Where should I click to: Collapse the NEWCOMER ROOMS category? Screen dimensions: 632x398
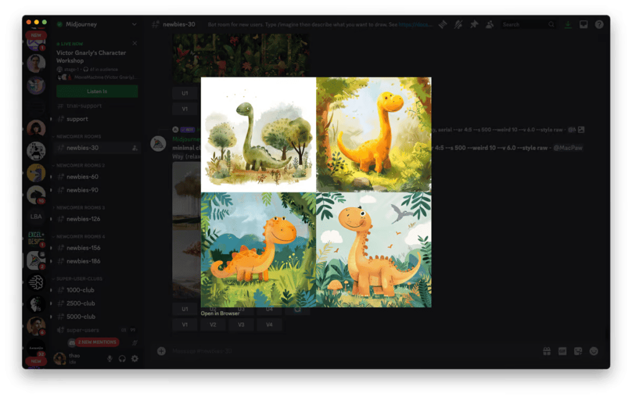(78, 136)
